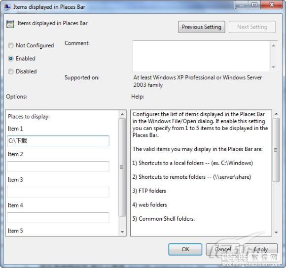The width and height of the screenshot is (286, 268).
Task: Click the 'At least Windows XP Professional' text
Action: coord(198,81)
